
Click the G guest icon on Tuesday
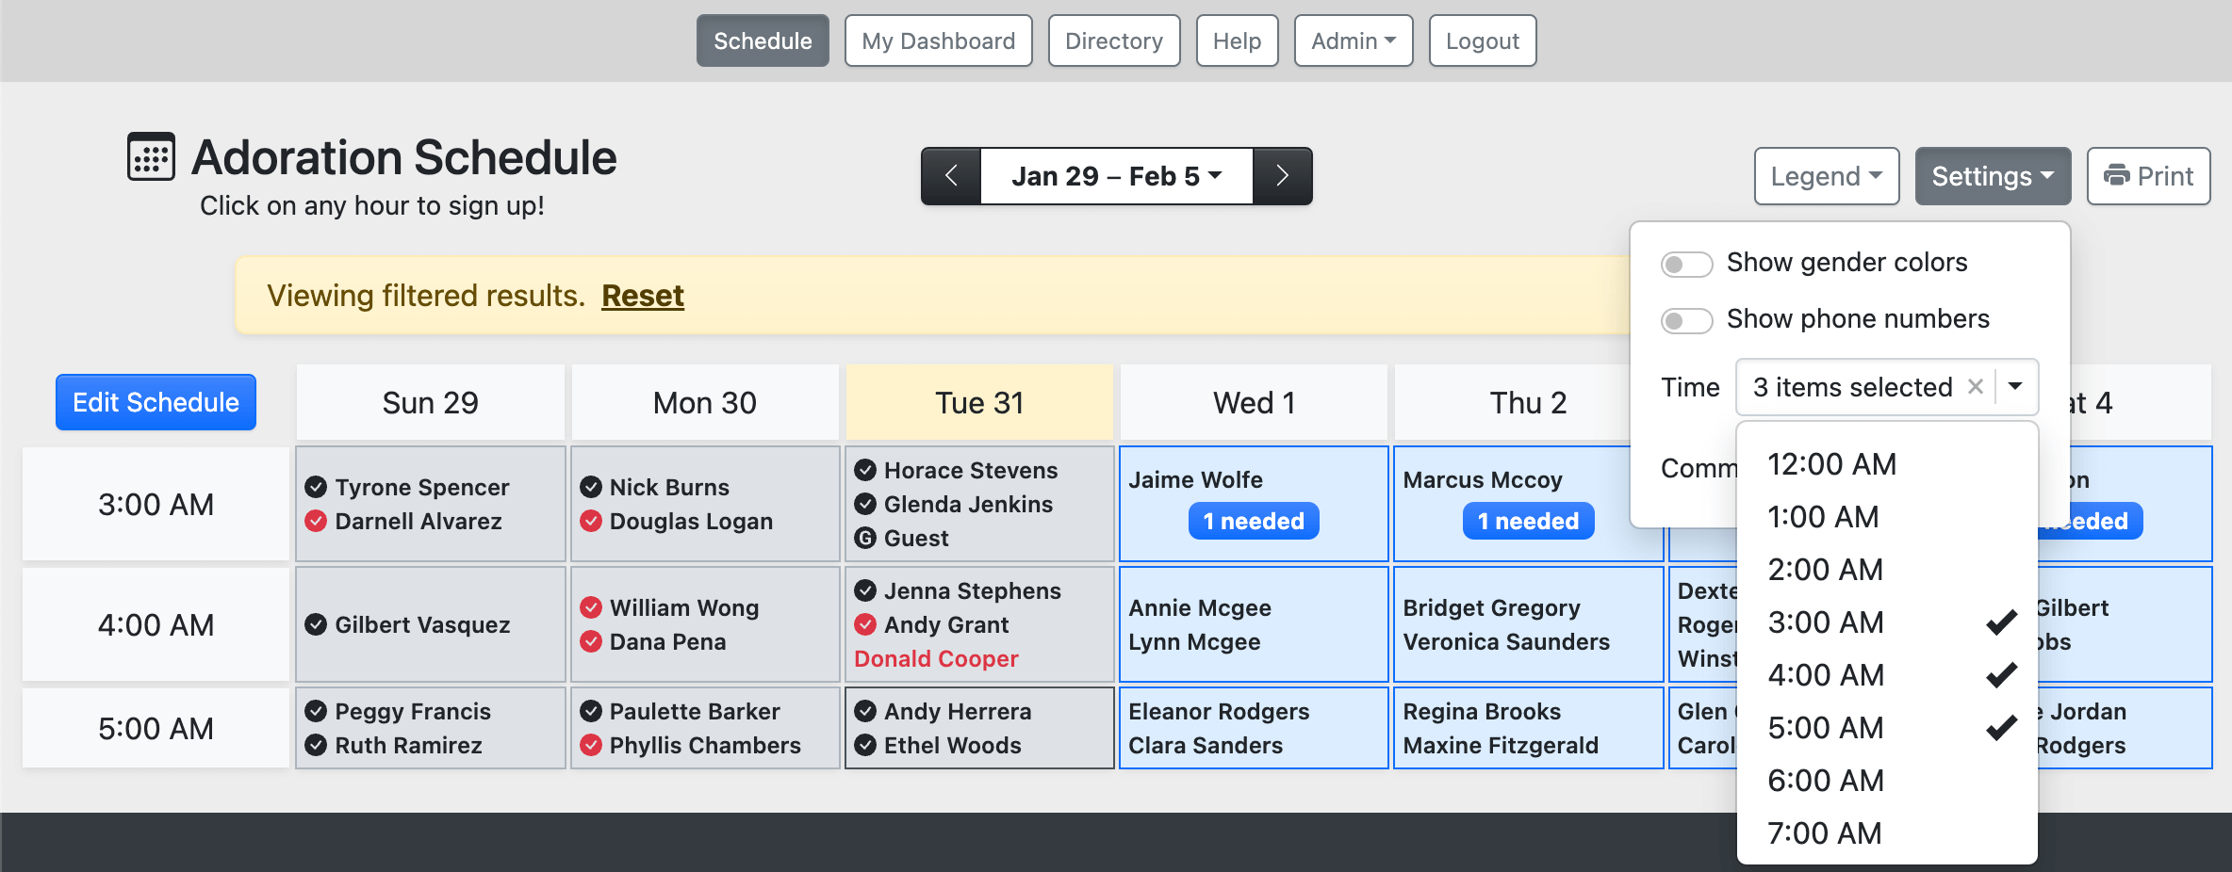coord(865,538)
